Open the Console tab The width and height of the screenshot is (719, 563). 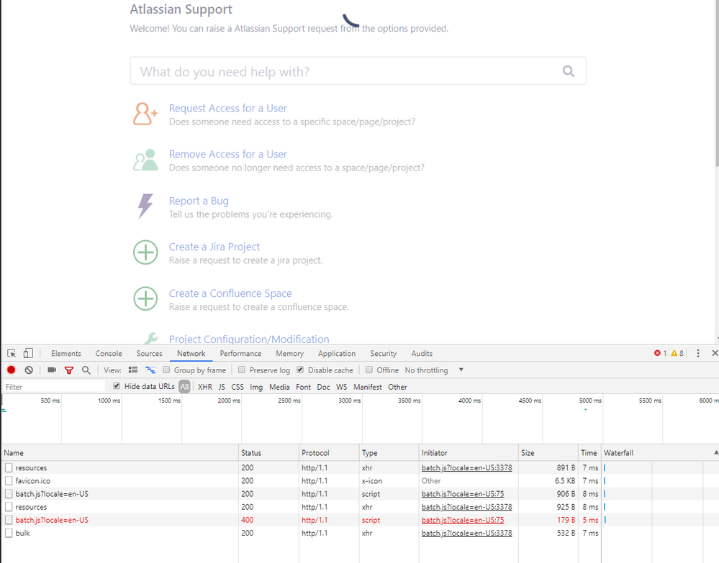[109, 353]
